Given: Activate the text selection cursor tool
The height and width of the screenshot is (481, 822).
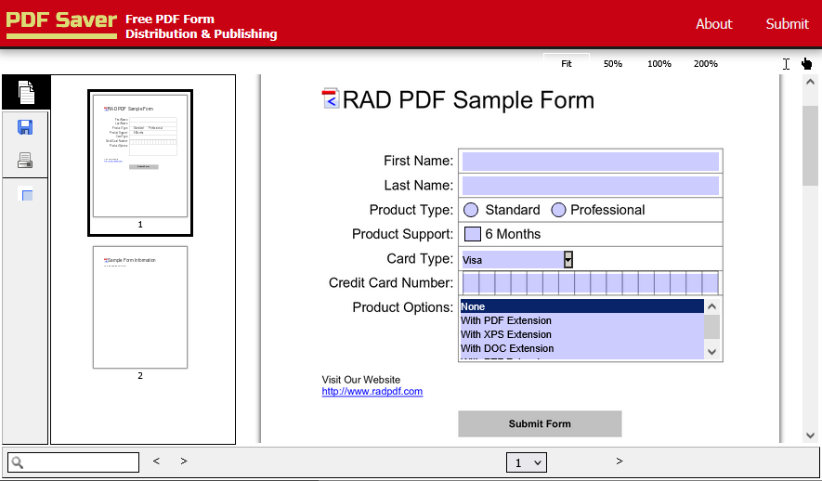Looking at the screenshot, I should point(786,64).
